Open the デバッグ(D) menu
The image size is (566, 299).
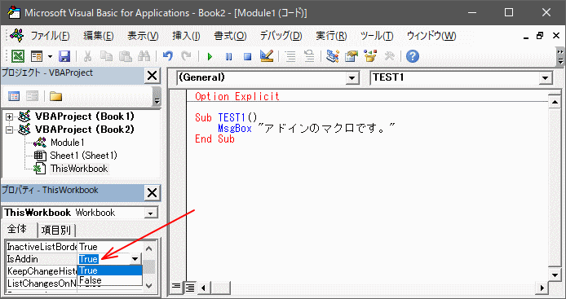pos(281,36)
